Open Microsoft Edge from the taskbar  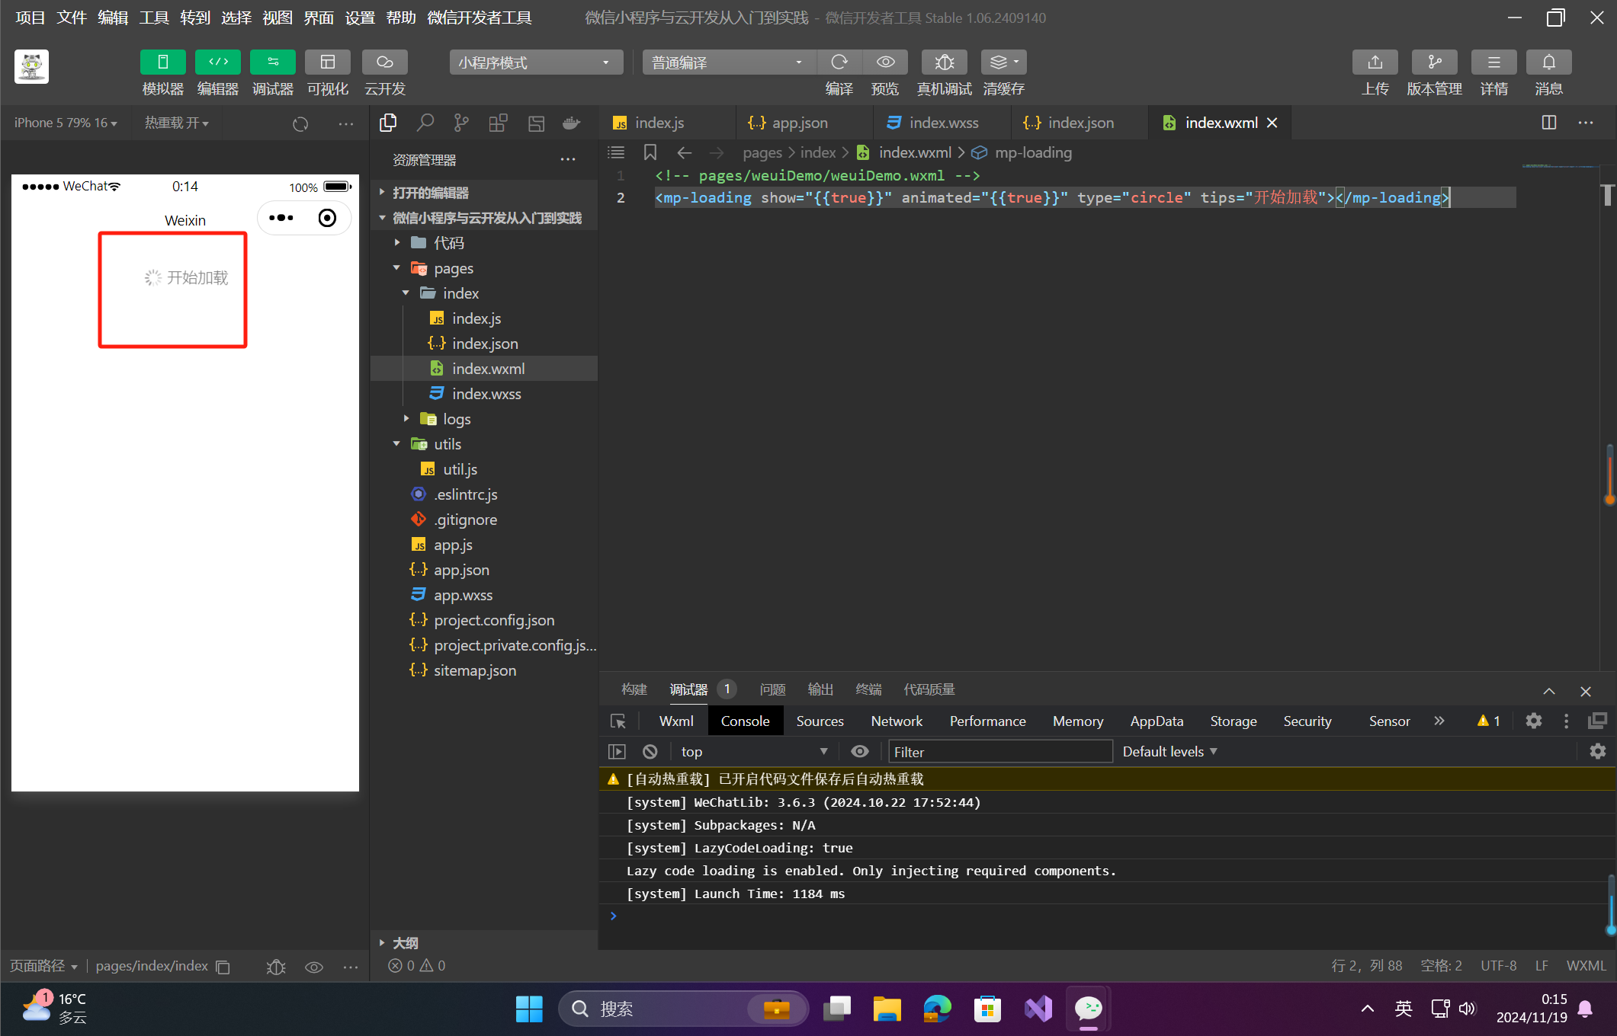(937, 1009)
